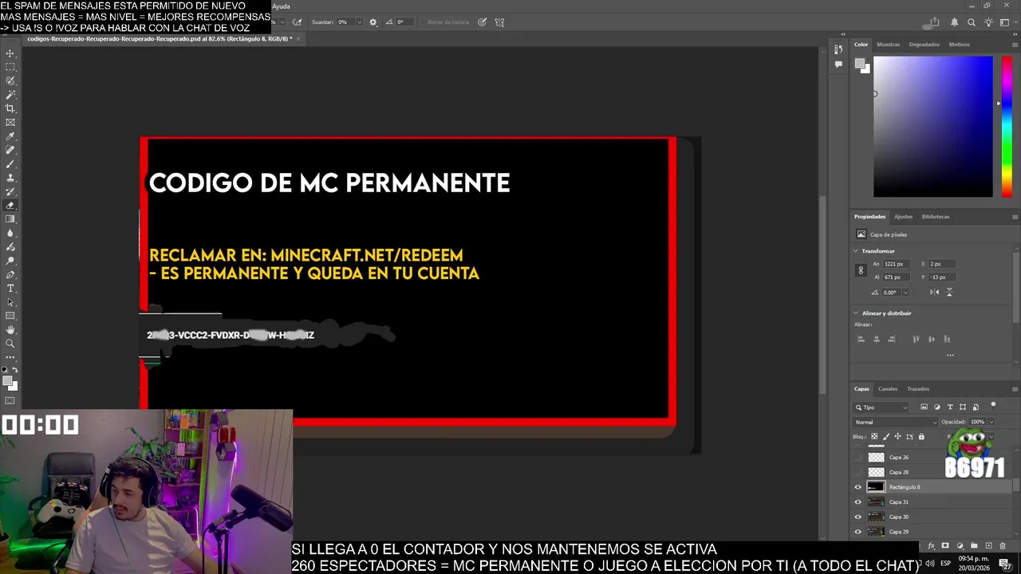Viewport: 1021px width, 574px height.
Task: Open Photoshop search magnifier icon
Action: click(x=971, y=22)
